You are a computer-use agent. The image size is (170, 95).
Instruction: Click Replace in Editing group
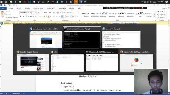point(161,15)
